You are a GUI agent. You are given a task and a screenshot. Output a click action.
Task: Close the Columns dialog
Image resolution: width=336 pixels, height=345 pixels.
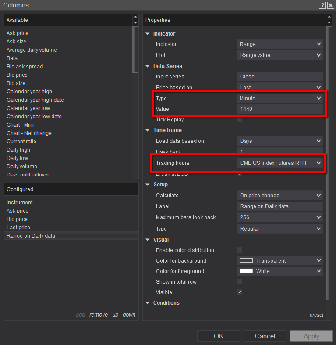tap(330, 5)
